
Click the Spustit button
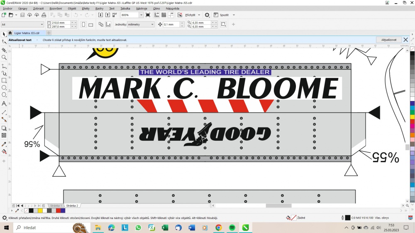click(224, 15)
